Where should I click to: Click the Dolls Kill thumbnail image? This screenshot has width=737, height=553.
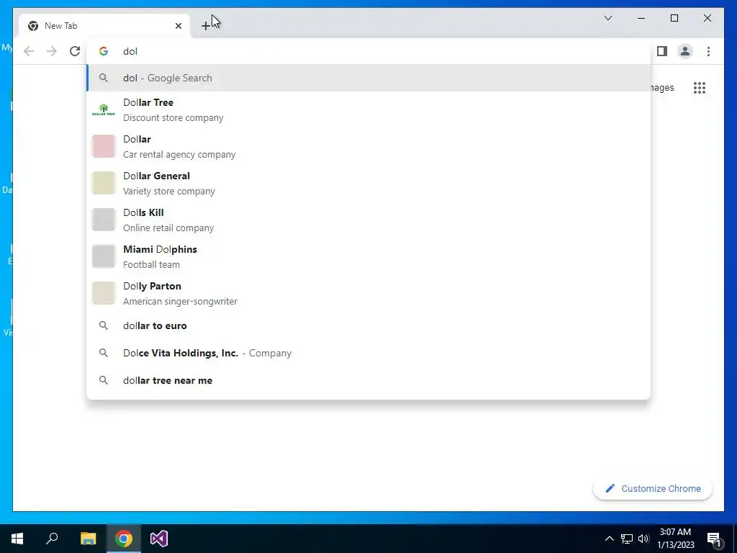click(x=104, y=220)
